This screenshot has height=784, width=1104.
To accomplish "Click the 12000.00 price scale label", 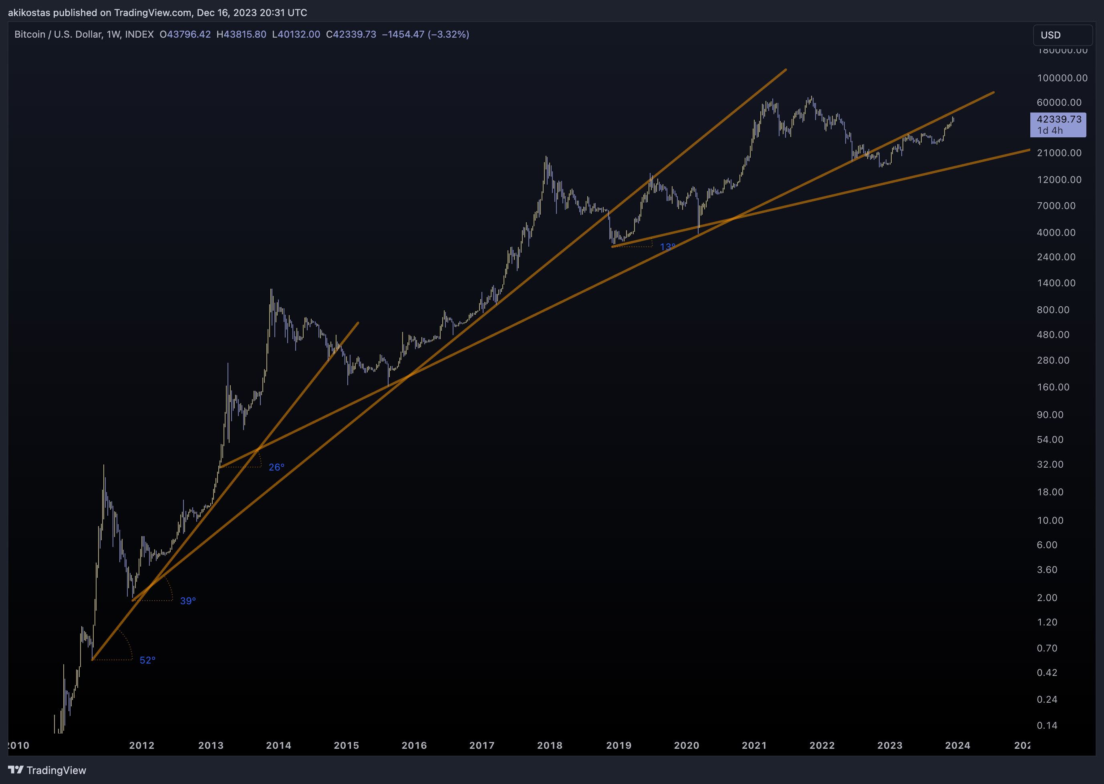I will click(1059, 180).
